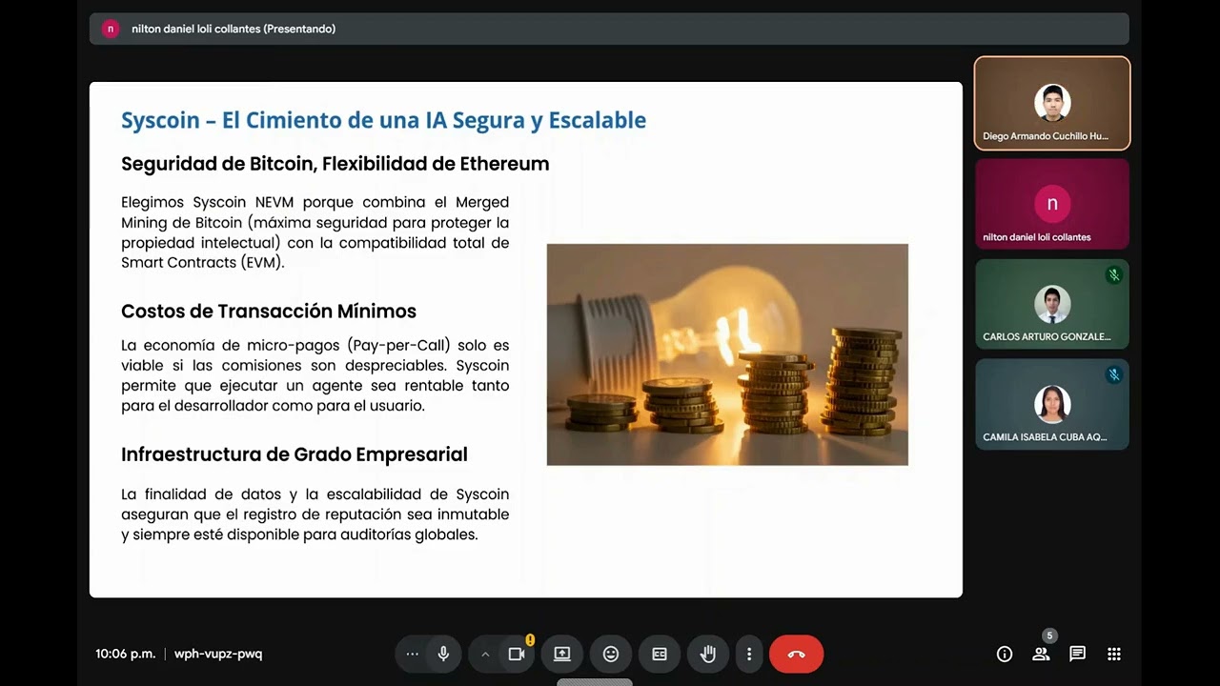Click heading Seguridad de Bitcoin, Flexibilidad de Ethereum

[x=335, y=164]
